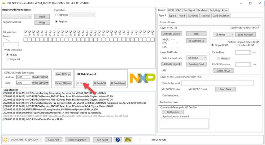Click Deselect Card button
Viewport: 265px width, 145px height.
click(x=196, y=64)
